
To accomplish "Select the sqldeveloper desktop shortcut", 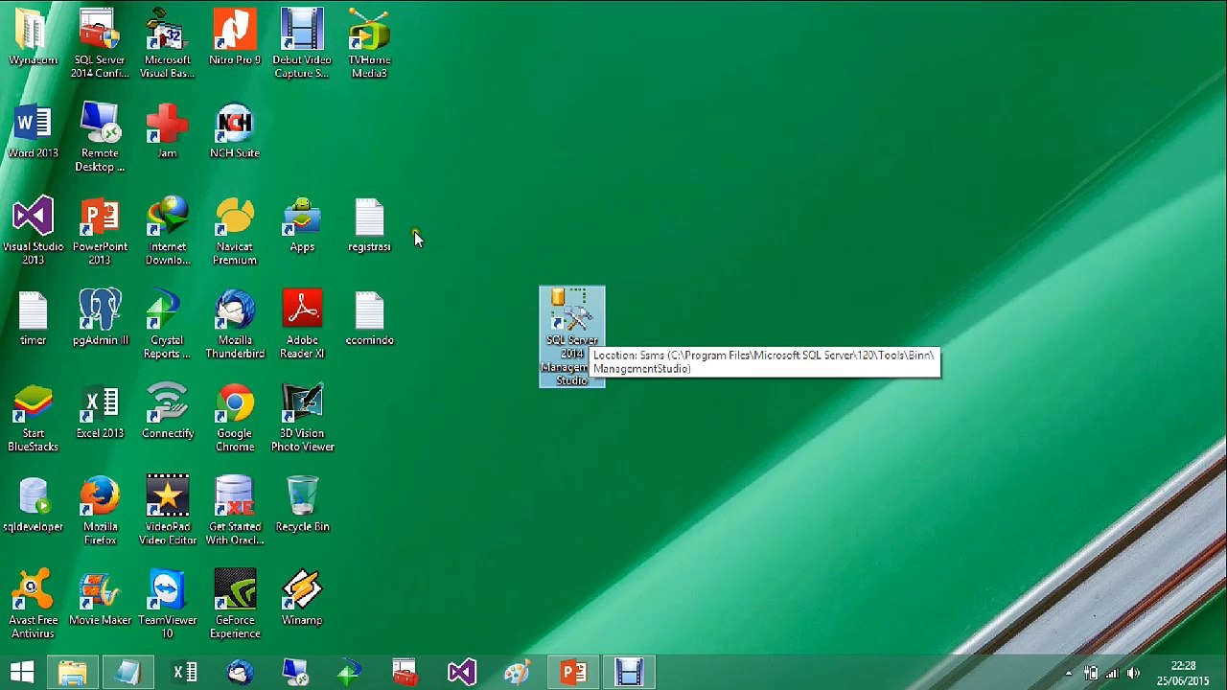I will (33, 504).
